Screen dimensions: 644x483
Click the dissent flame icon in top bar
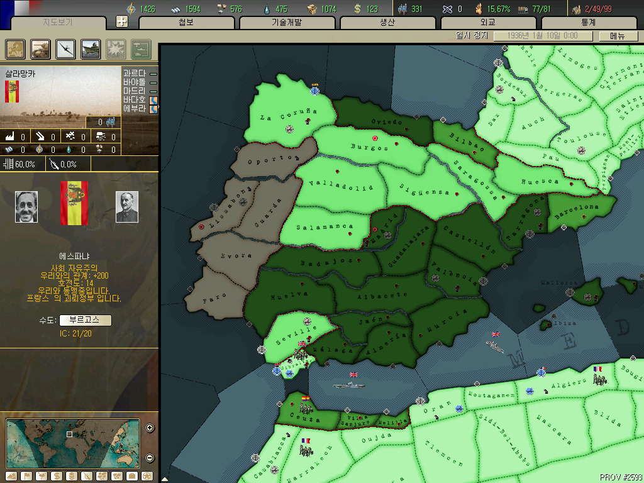coord(479,9)
